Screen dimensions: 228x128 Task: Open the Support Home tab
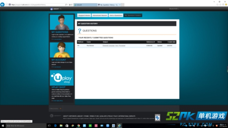(84, 15)
